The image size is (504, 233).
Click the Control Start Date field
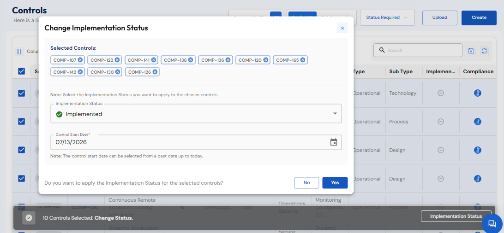[x=196, y=142]
